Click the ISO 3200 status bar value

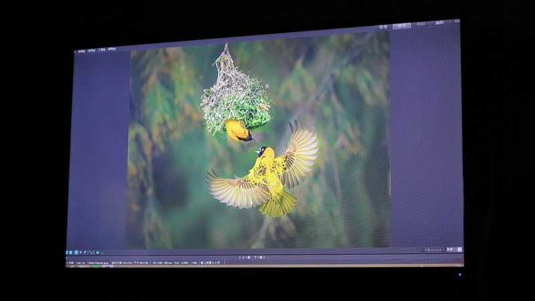[x=158, y=263]
